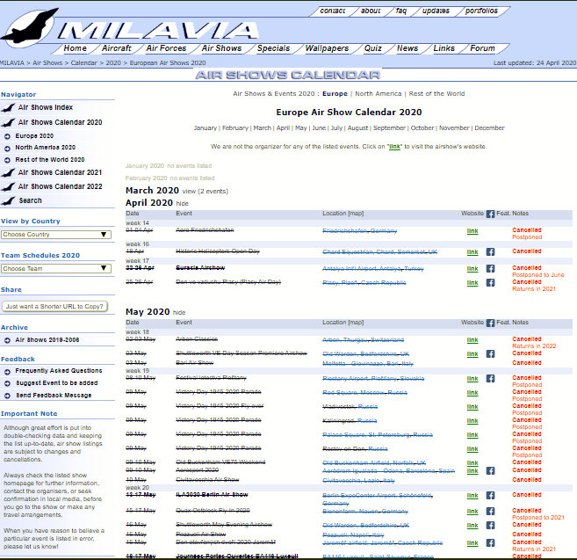
Task: Collapse May 2020 section with hide
Action: coord(179,312)
